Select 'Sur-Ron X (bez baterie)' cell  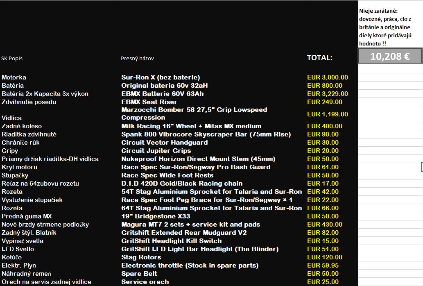[x=161, y=77]
